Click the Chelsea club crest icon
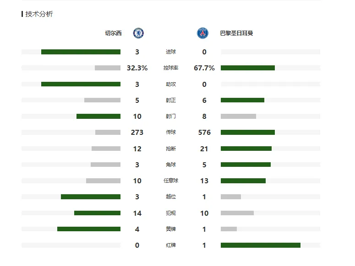Viewport: 355px width, 266px height. click(x=138, y=33)
